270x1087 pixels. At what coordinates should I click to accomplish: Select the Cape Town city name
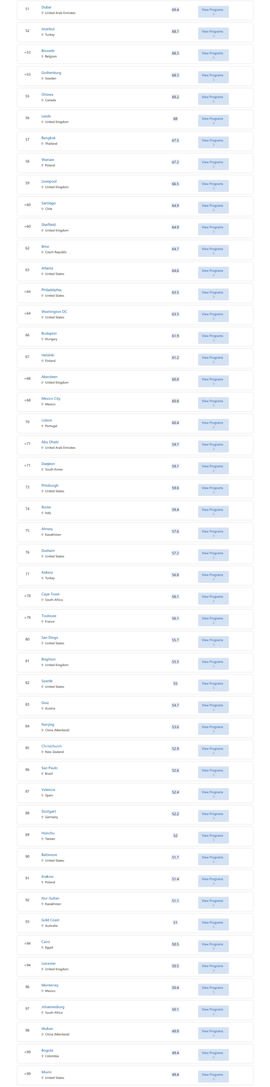(x=50, y=594)
